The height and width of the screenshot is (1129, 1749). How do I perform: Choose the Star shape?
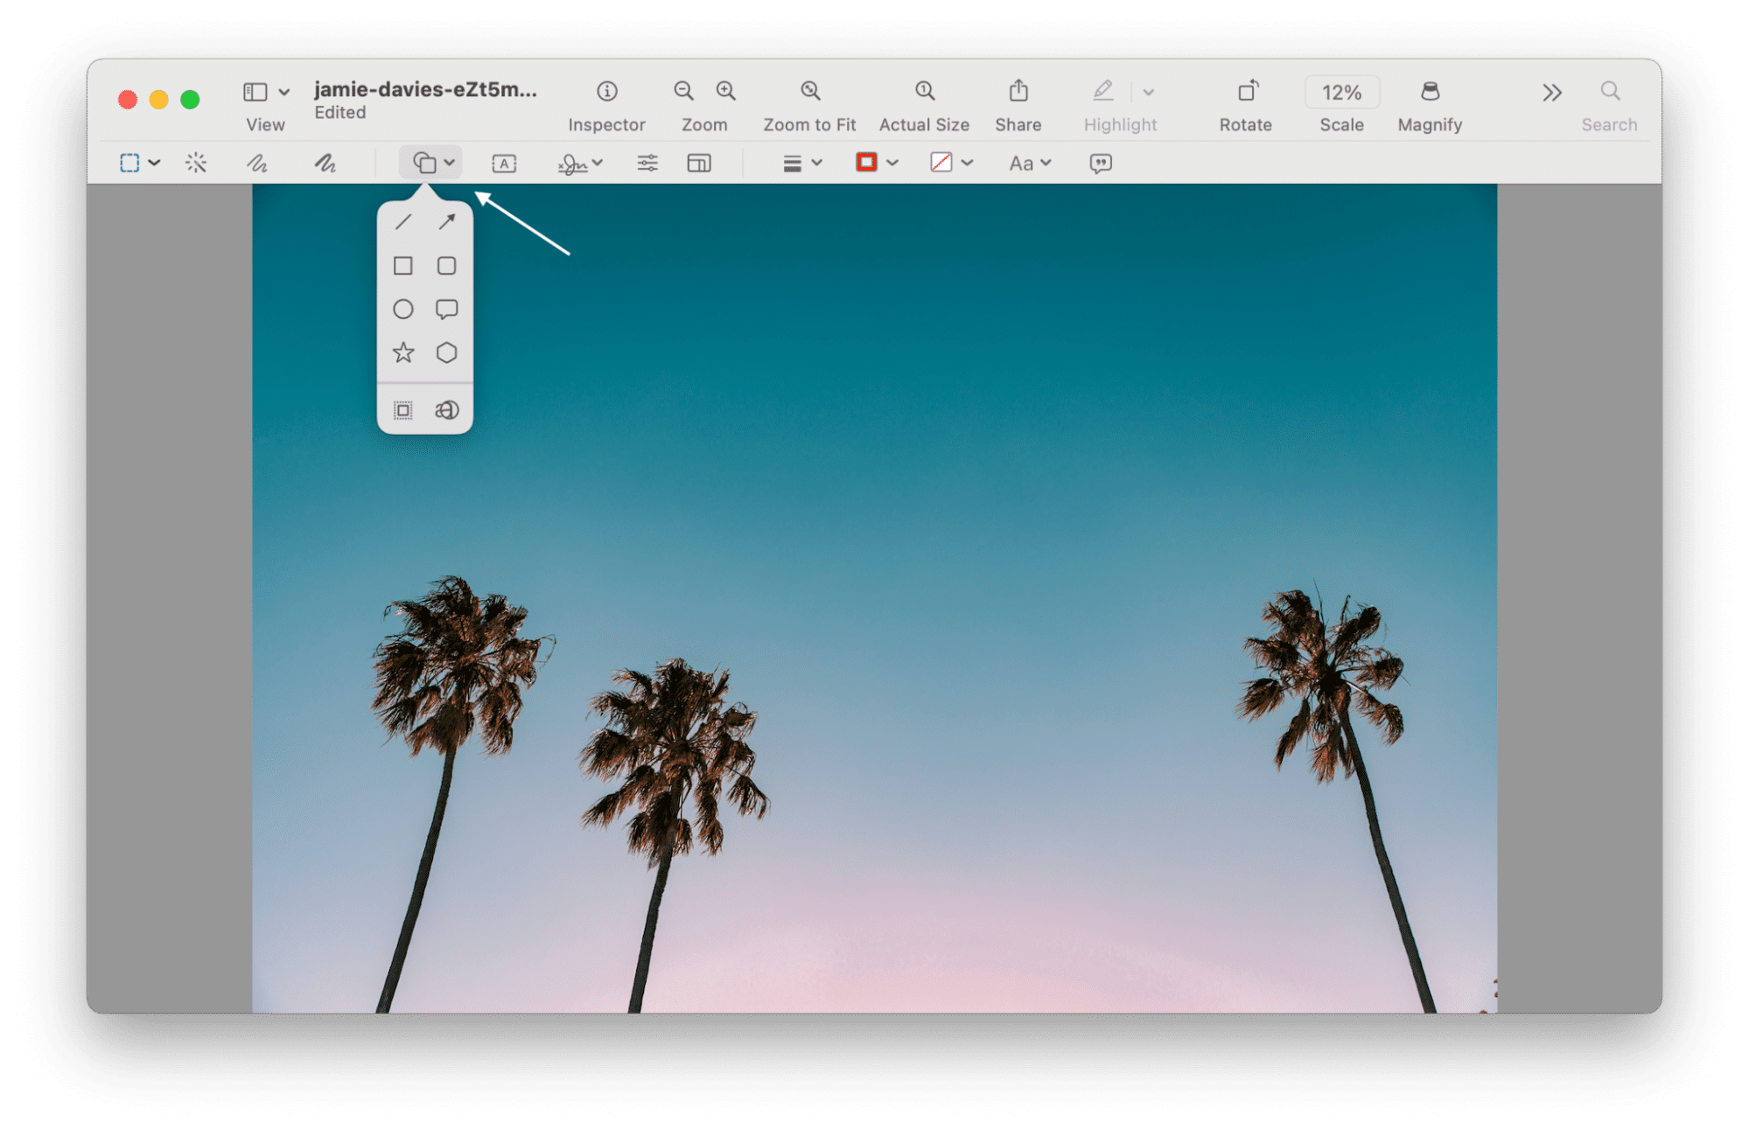click(x=403, y=352)
